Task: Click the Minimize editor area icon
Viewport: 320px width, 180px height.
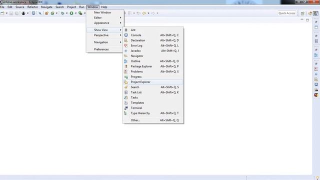Action: pos(302,19)
